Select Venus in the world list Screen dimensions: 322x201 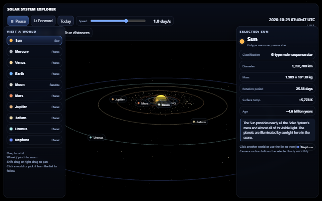[x=35, y=62]
